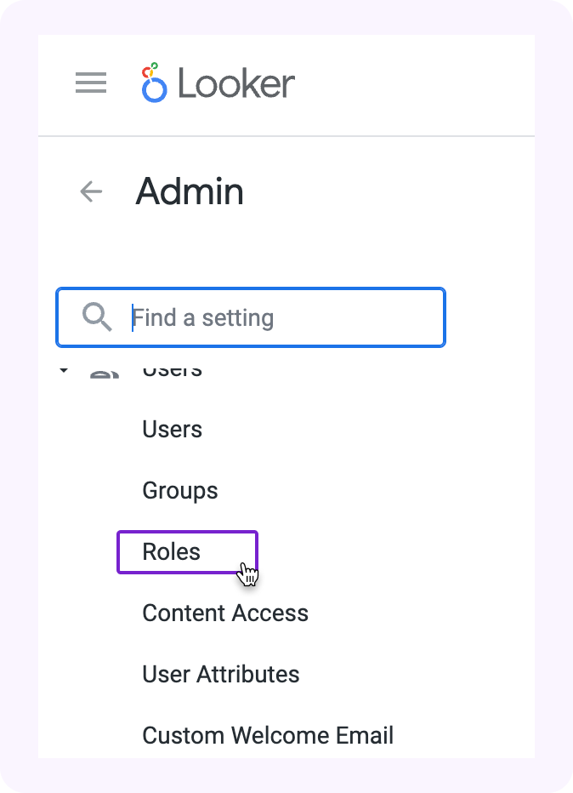Click the people icon of the Users section
This screenshot has height=793, width=573.
104,373
